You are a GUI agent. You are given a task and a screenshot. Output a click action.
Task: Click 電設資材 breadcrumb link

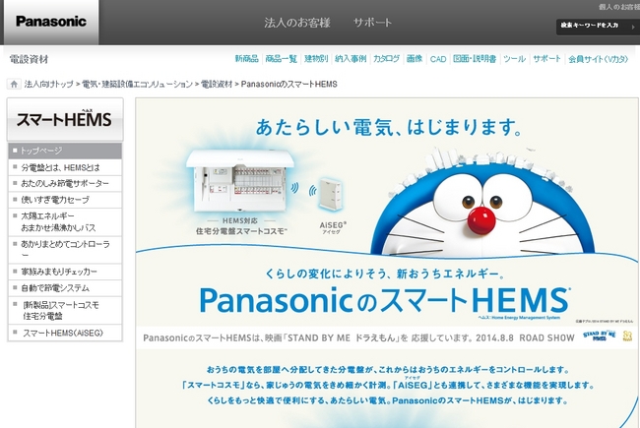[217, 84]
